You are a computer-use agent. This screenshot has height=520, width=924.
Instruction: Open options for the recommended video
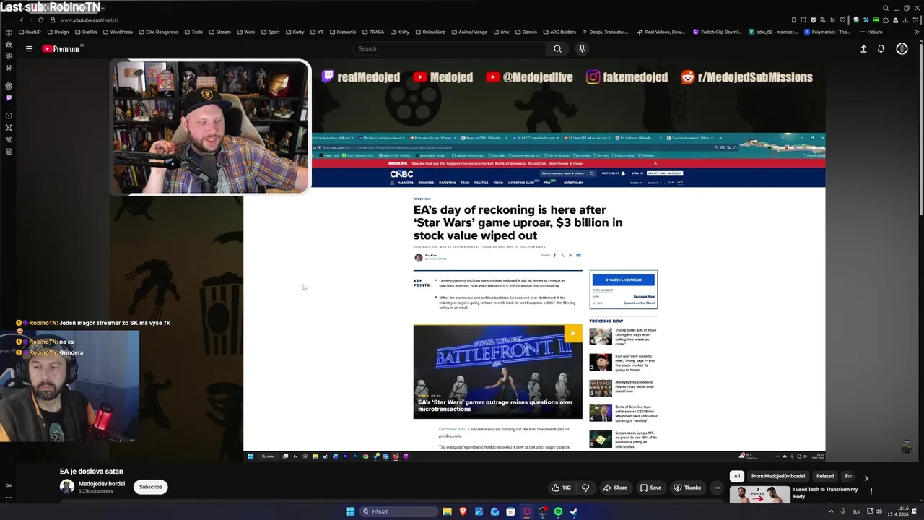(871, 491)
